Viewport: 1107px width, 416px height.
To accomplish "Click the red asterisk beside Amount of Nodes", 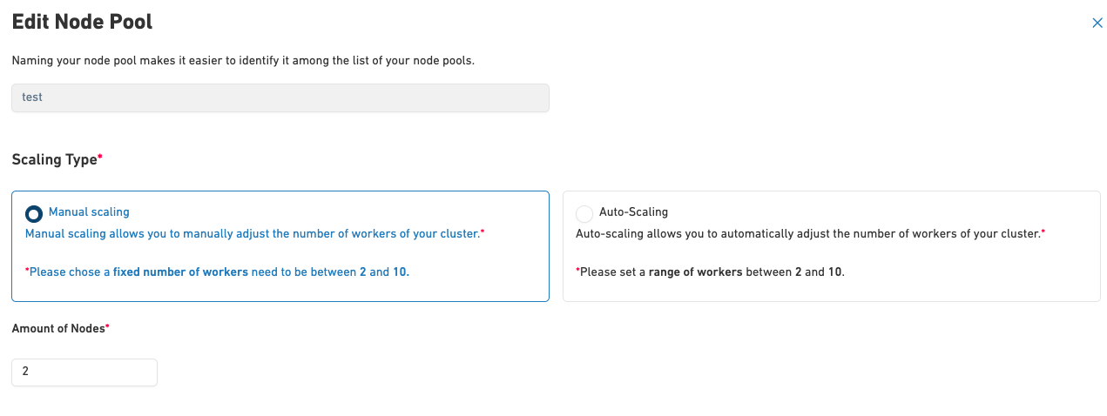I will coord(107,326).
